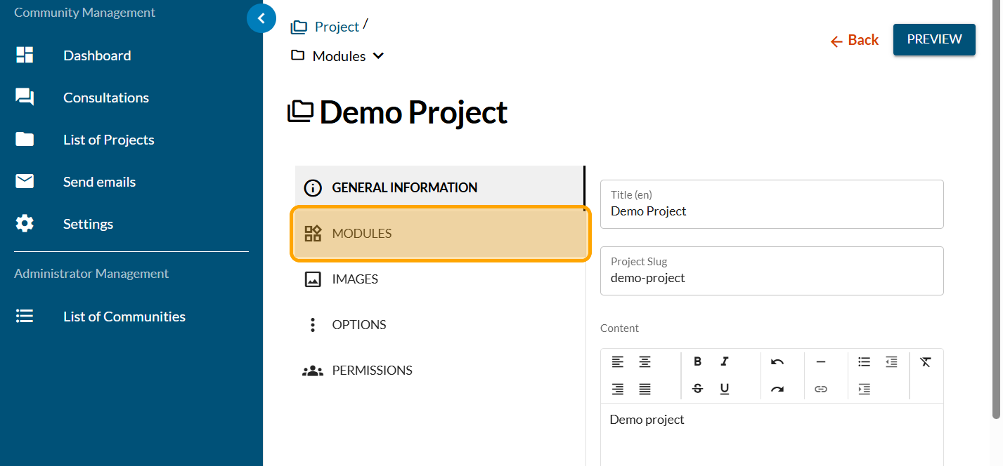The height and width of the screenshot is (466, 1003).
Task: Insert a horizontal rule line
Action: point(820,362)
